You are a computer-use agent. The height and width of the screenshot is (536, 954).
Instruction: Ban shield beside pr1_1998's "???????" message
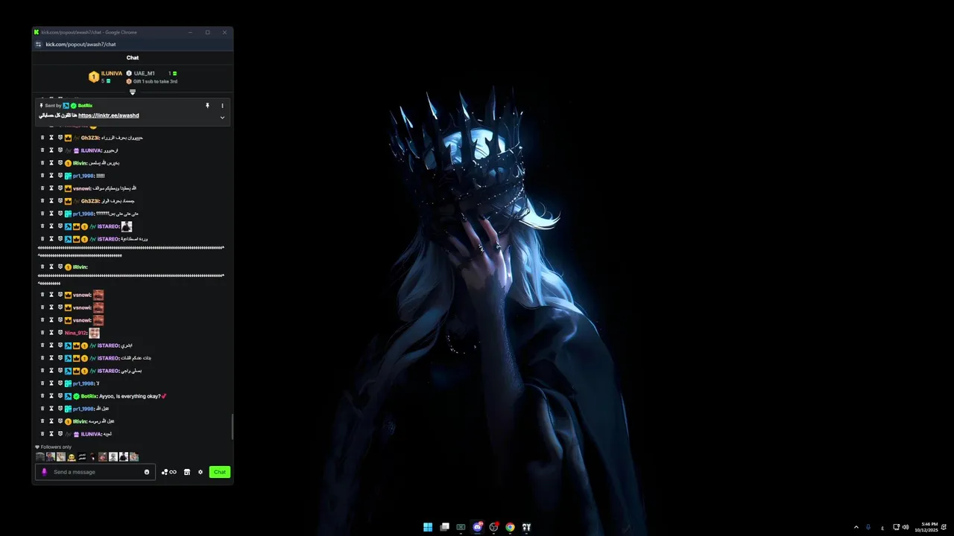click(x=60, y=214)
